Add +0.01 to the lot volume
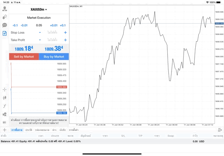Viewport: 224px width, 156px height. [x=54, y=25]
